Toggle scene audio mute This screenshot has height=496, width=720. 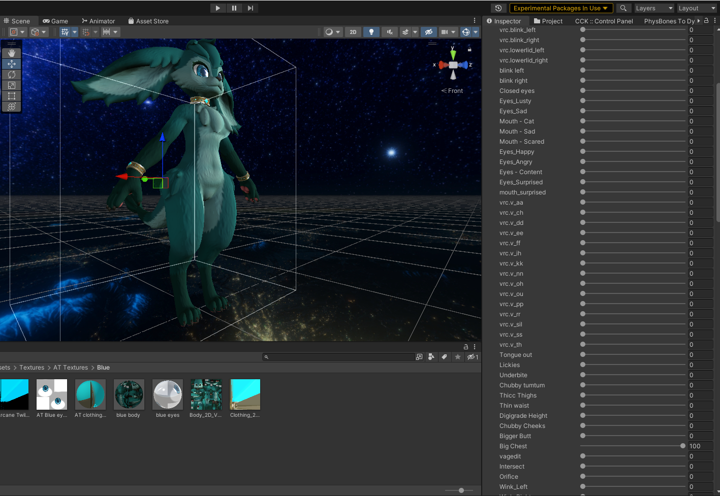pos(390,32)
